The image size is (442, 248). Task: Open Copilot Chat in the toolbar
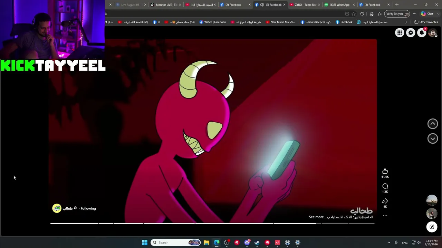[x=427, y=14]
